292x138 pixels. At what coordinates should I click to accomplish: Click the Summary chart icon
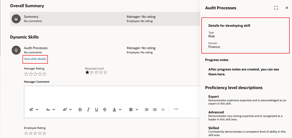[16, 19]
